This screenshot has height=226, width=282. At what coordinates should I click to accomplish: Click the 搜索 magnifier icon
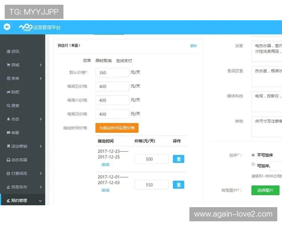coord(8,105)
